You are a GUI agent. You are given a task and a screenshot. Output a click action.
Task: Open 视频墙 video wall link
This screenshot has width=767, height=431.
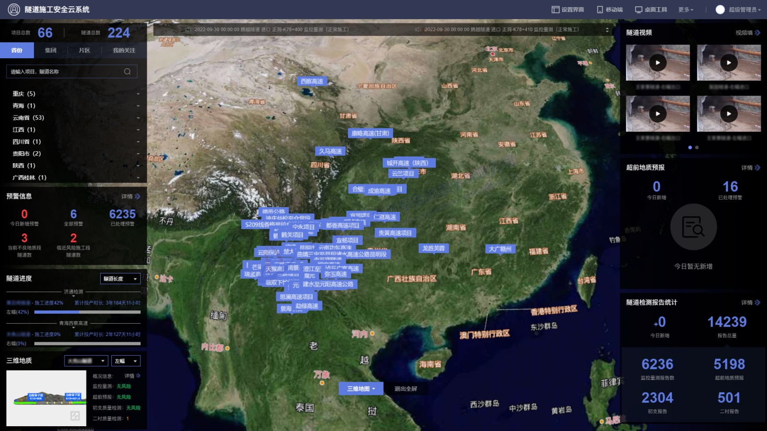click(747, 32)
